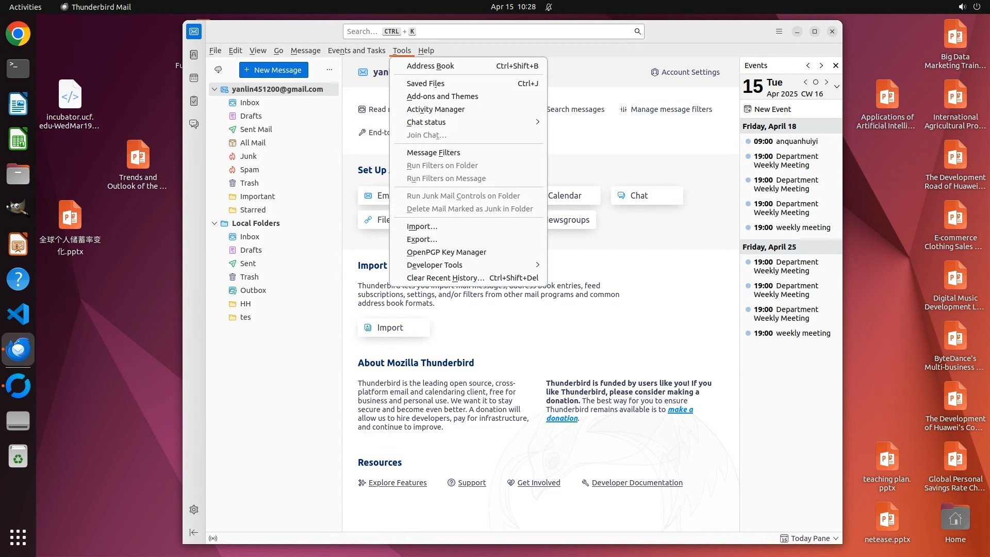Open the Address Book spaces icon
Image resolution: width=990 pixels, height=557 pixels.
[x=194, y=55]
